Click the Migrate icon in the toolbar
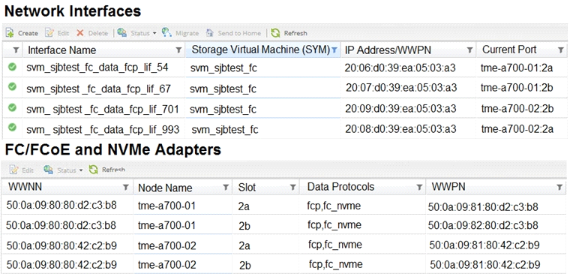The width and height of the screenshot is (570, 277). [x=166, y=32]
